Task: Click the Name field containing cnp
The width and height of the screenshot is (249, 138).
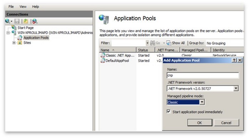Action: [203, 75]
